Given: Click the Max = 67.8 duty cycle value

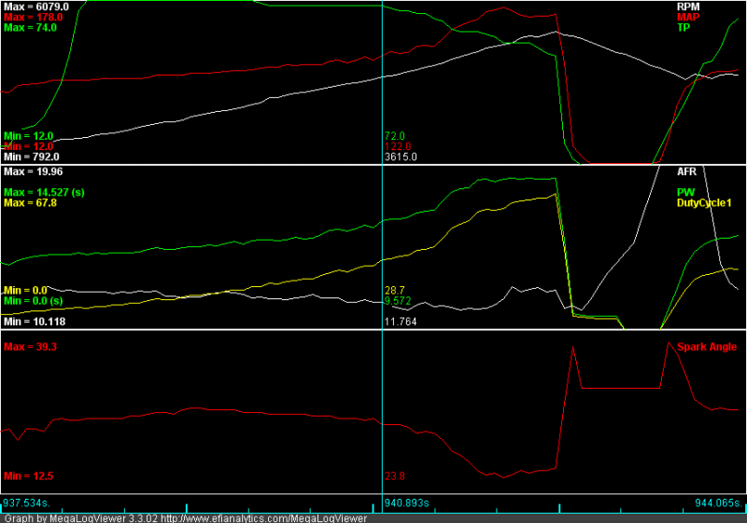Looking at the screenshot, I should coord(31,203).
